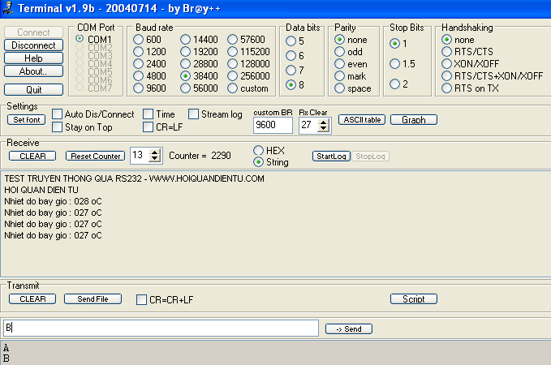The height and width of the screenshot is (365, 551).
Task: Select XON/XOFF handshaking
Action: (x=446, y=64)
